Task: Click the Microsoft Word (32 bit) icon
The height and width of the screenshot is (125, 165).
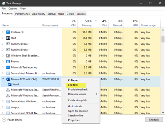Action: [x=8, y=79]
